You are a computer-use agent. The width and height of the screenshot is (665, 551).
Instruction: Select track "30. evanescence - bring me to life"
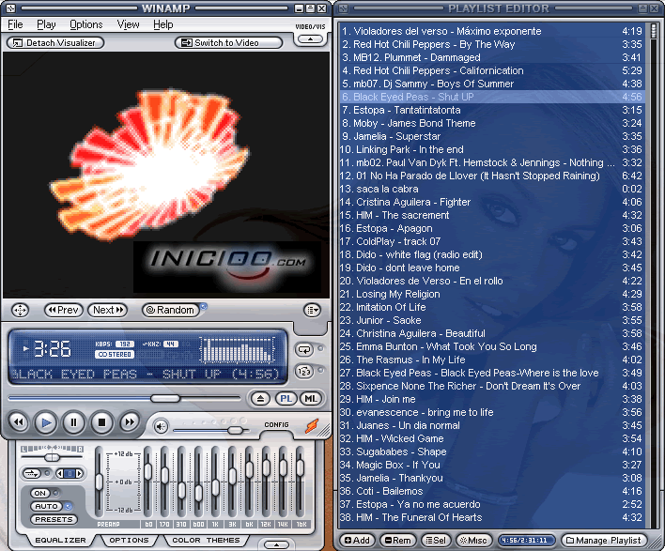tap(492, 412)
